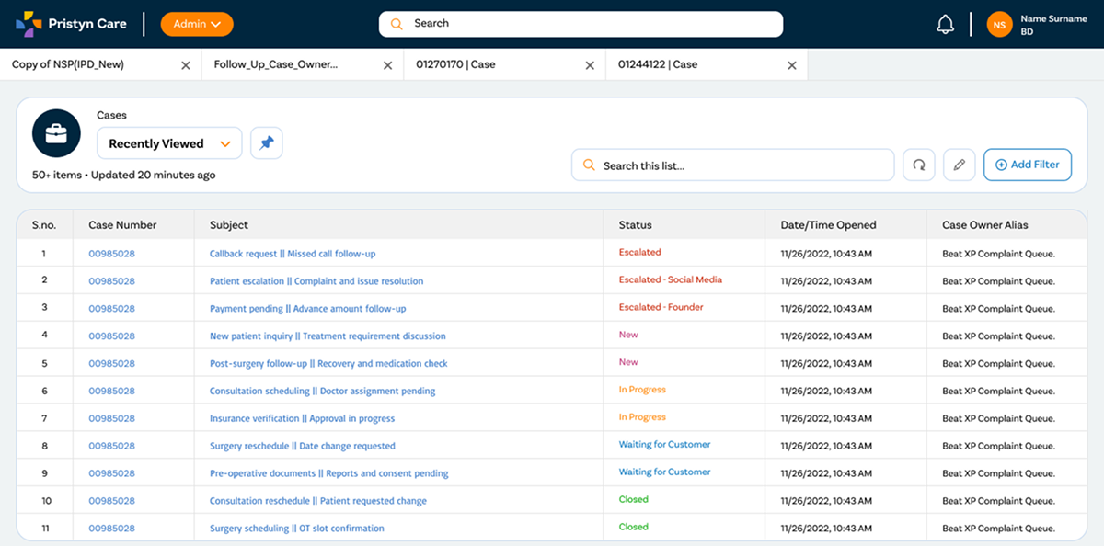The width and height of the screenshot is (1104, 546).
Task: Unpin the Recently Viewed list
Action: click(x=266, y=142)
